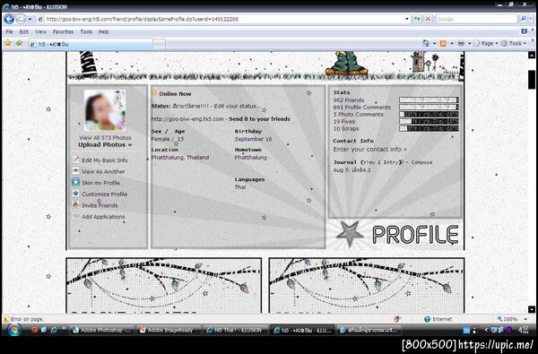Open the Edit My Basic Info link

pyautogui.click(x=105, y=160)
